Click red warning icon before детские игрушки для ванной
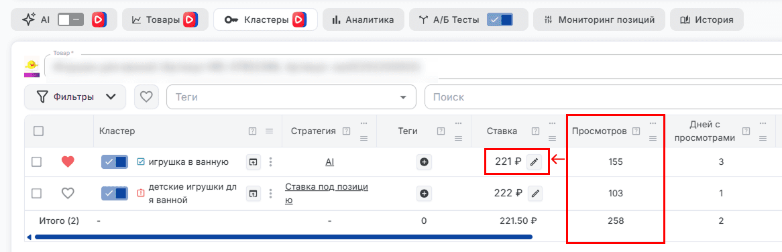Image resolution: width=782 pixels, height=252 pixels. coord(141,193)
